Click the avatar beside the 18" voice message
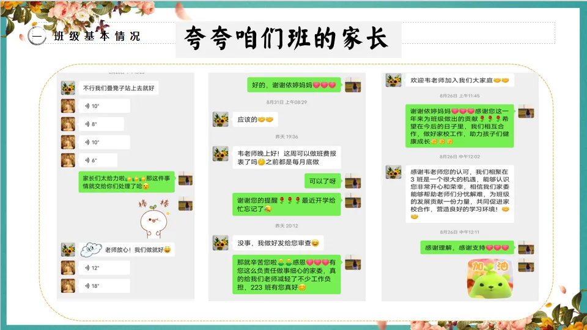The image size is (587, 330). (x=68, y=286)
